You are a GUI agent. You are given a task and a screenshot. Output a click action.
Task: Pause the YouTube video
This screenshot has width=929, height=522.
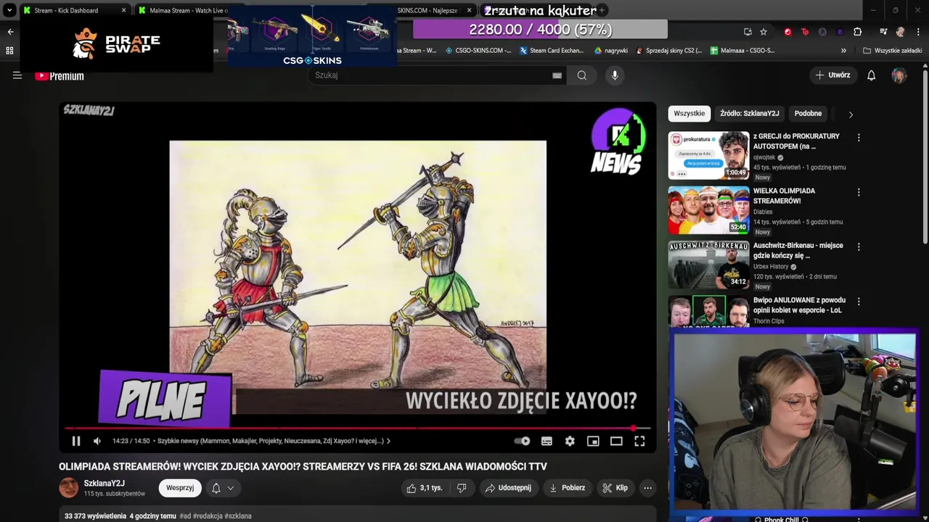(76, 441)
